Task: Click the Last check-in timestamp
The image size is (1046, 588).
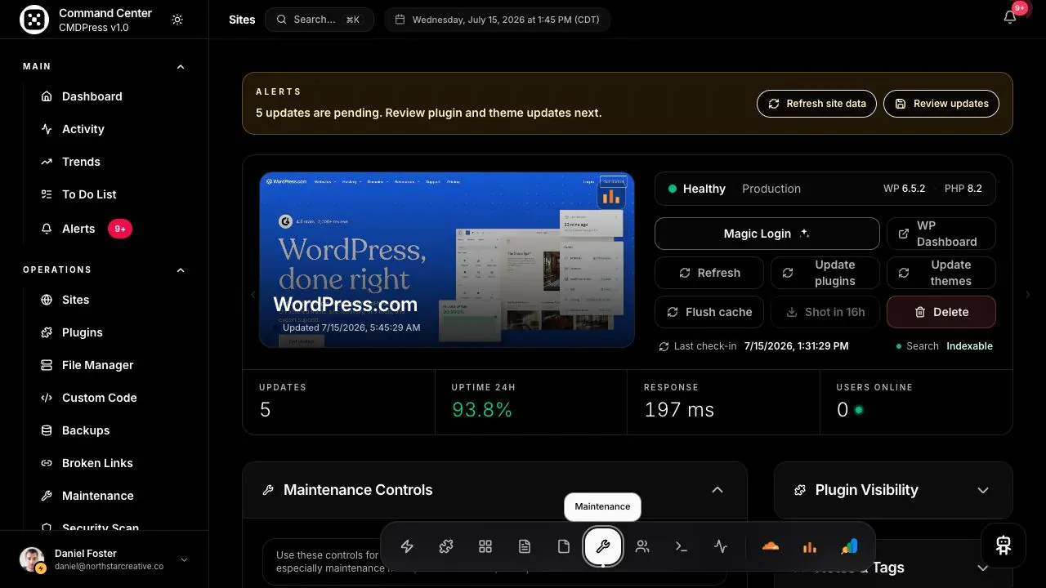Action: [x=796, y=346]
